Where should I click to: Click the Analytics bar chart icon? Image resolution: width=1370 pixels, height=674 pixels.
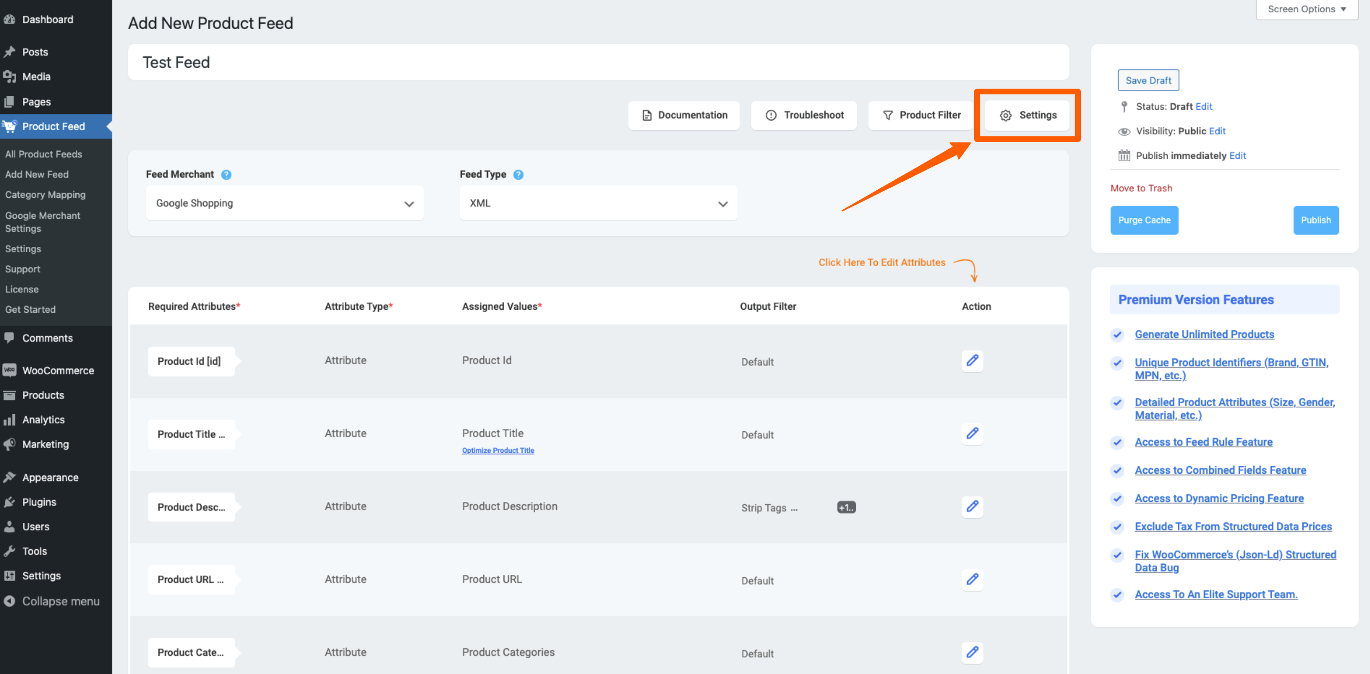point(10,420)
